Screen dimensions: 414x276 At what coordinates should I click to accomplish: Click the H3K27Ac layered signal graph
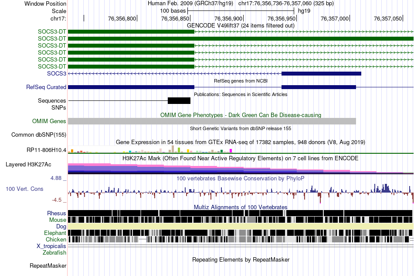pos(241,169)
